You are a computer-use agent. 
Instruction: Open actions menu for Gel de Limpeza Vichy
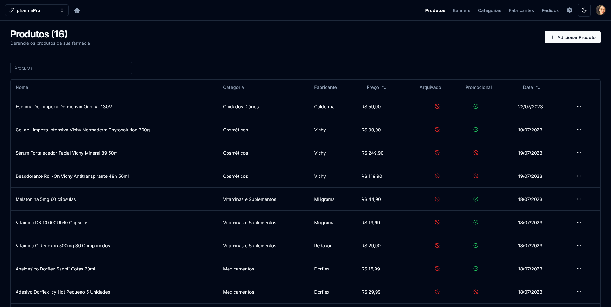click(x=579, y=130)
